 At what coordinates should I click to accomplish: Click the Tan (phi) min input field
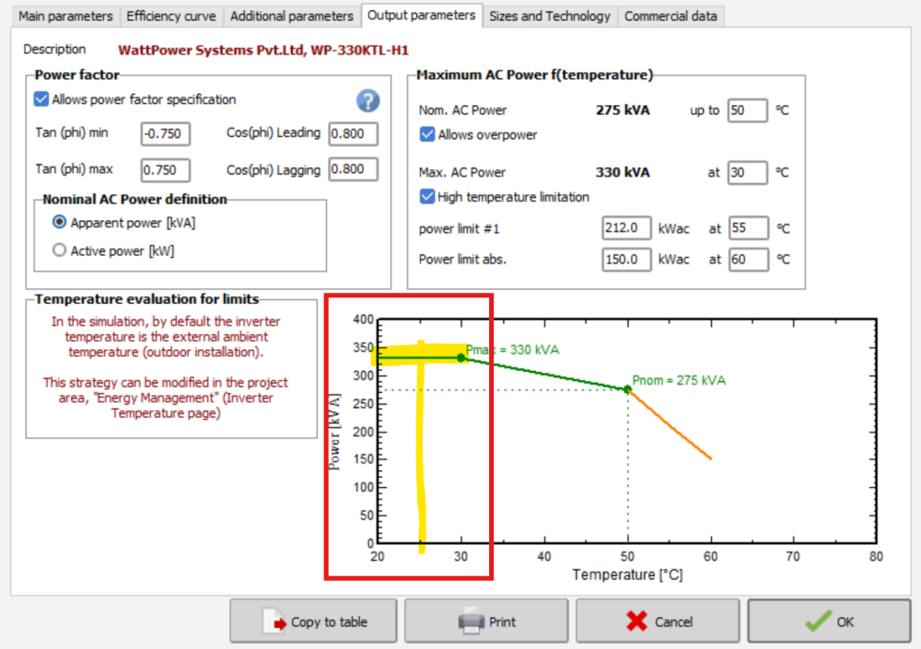166,134
